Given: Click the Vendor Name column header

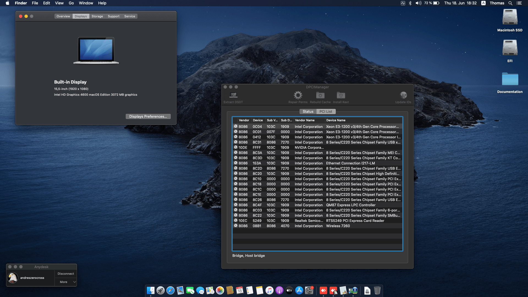Looking at the screenshot, I should click(309, 120).
